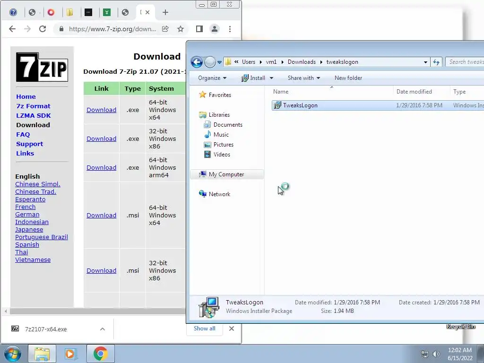Viewport: 484px width, 363px height.
Task: Refresh the tweakslogon folder view
Action: tap(436, 62)
